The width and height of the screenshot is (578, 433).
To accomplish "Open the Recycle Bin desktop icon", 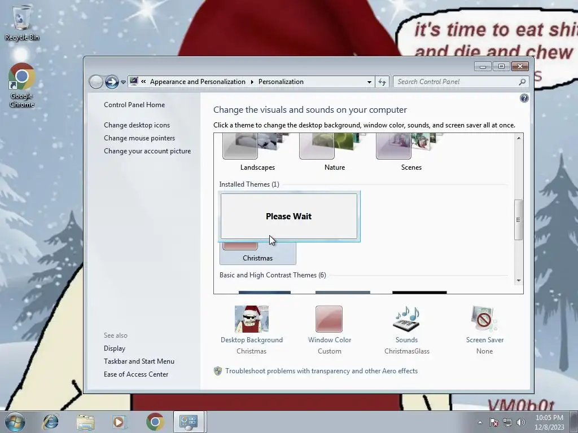I will tap(21, 22).
